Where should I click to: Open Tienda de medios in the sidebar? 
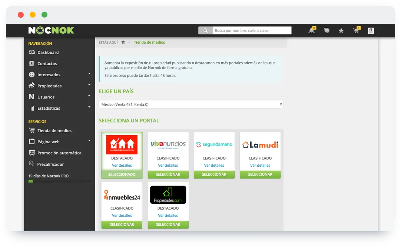click(x=54, y=131)
